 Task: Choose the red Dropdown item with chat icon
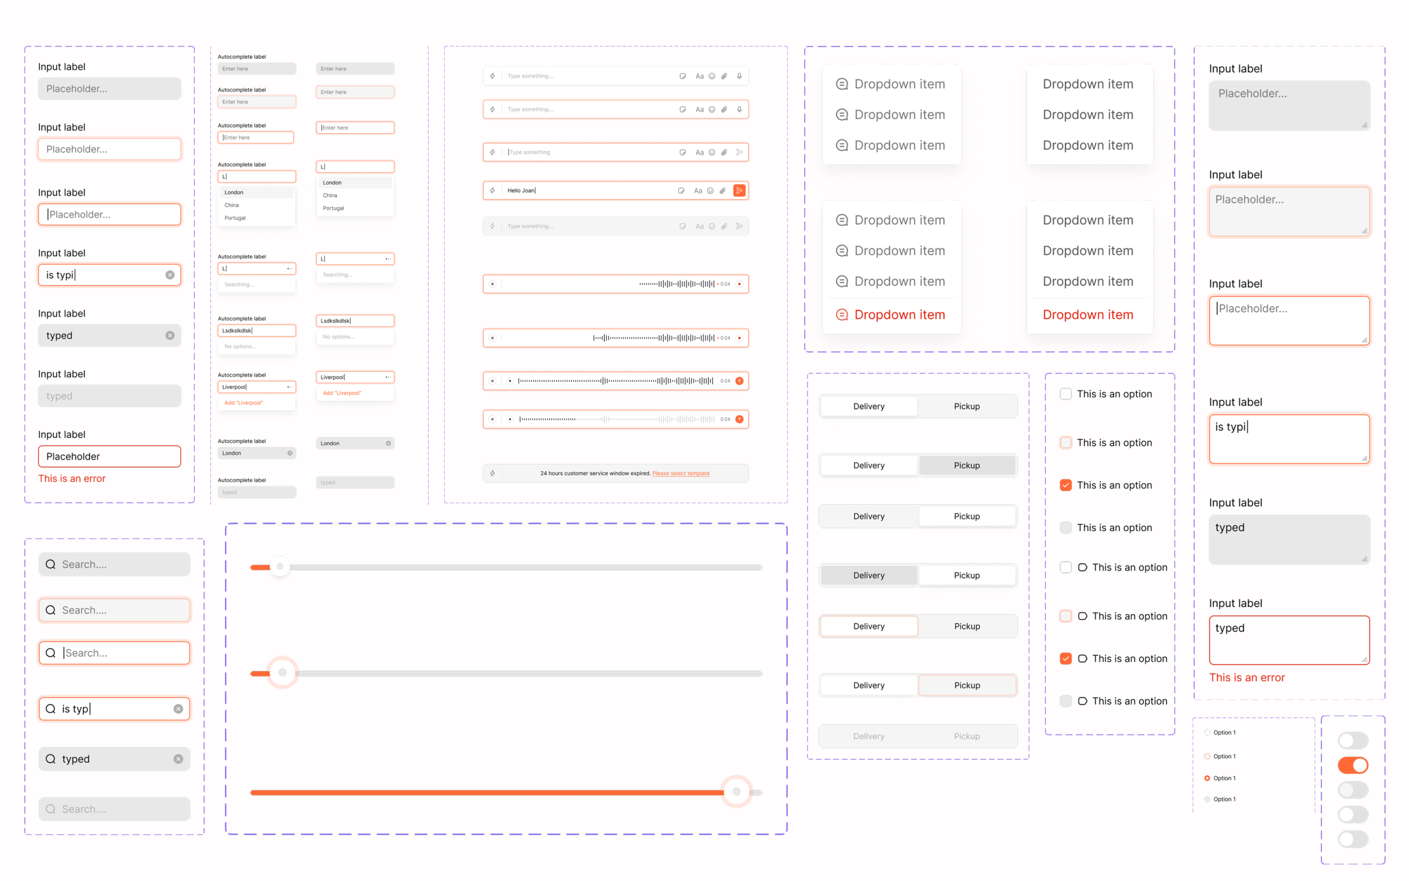[891, 314]
